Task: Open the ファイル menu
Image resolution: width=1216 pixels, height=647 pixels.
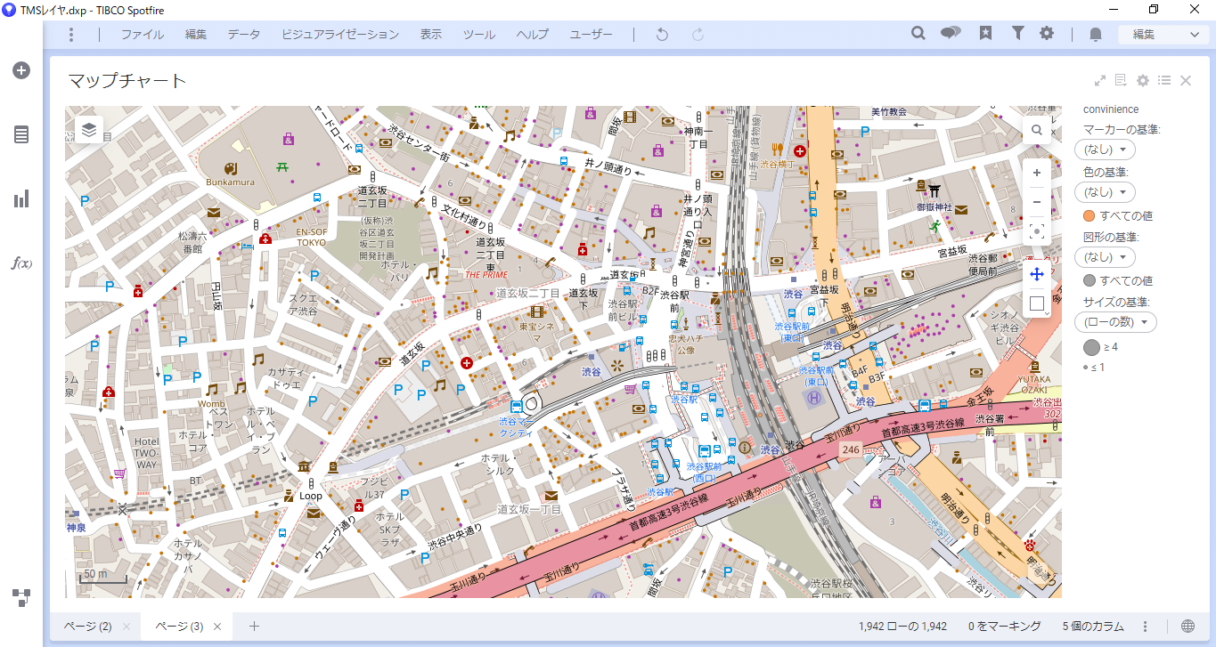Action: (143, 35)
